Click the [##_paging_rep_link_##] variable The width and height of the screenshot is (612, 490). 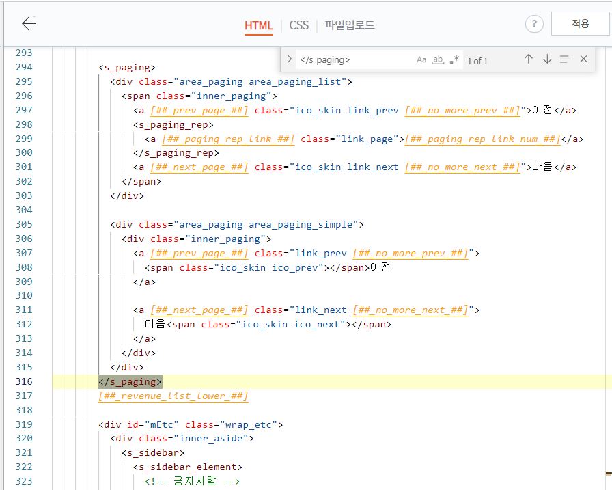pos(228,139)
